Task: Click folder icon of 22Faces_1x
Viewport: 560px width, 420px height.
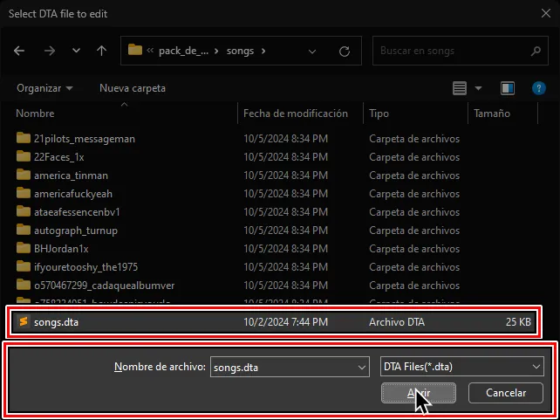Action: [x=24, y=156]
